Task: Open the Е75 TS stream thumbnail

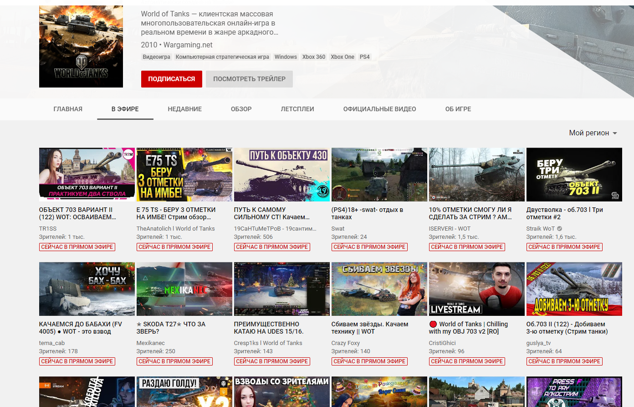Action: coord(184,175)
